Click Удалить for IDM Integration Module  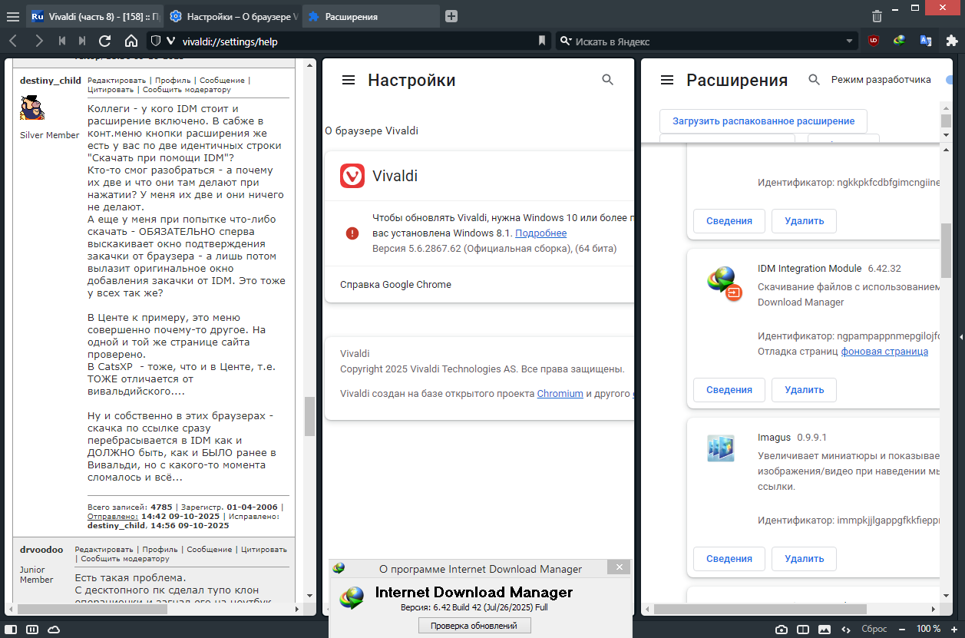(x=804, y=389)
